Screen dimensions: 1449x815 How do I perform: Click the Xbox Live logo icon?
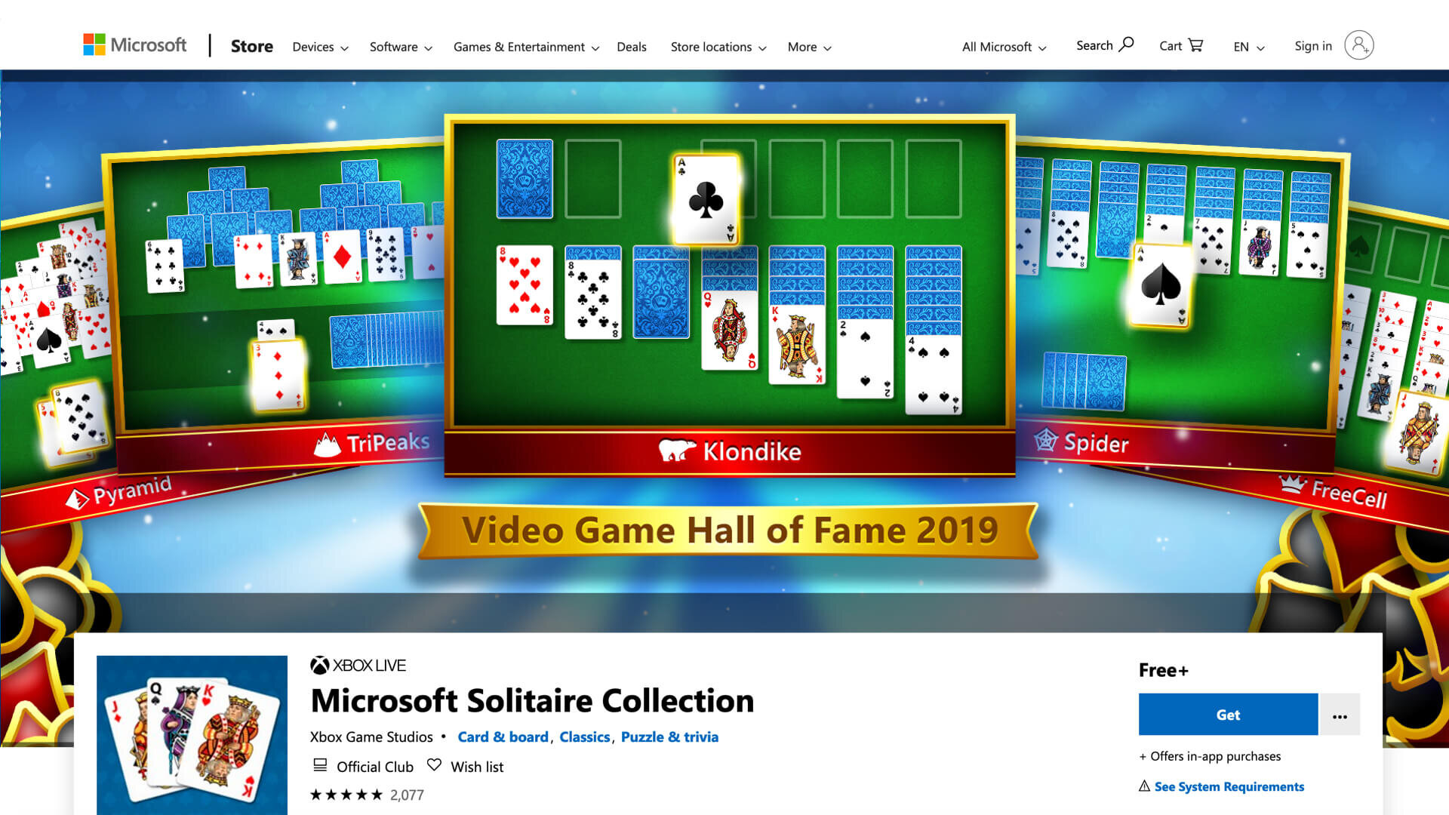click(x=318, y=665)
